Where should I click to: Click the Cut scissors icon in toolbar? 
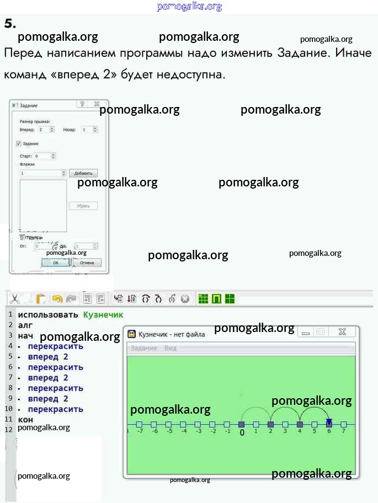15,299
